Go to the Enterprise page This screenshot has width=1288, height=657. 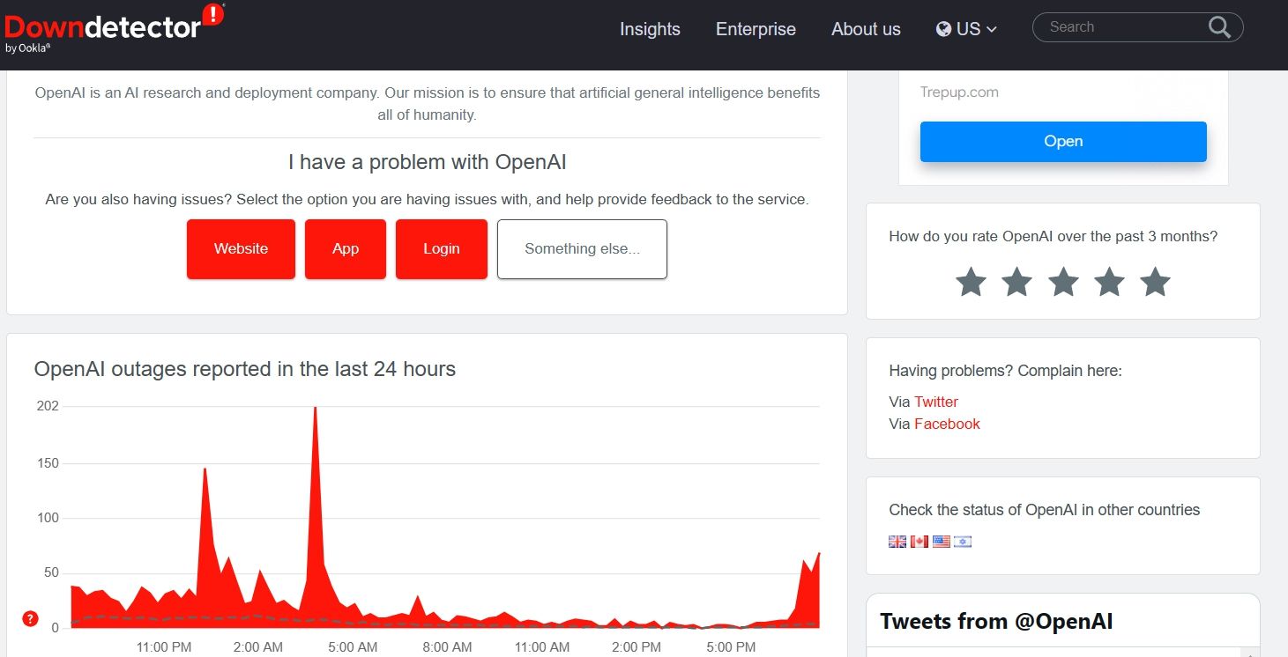pos(755,29)
